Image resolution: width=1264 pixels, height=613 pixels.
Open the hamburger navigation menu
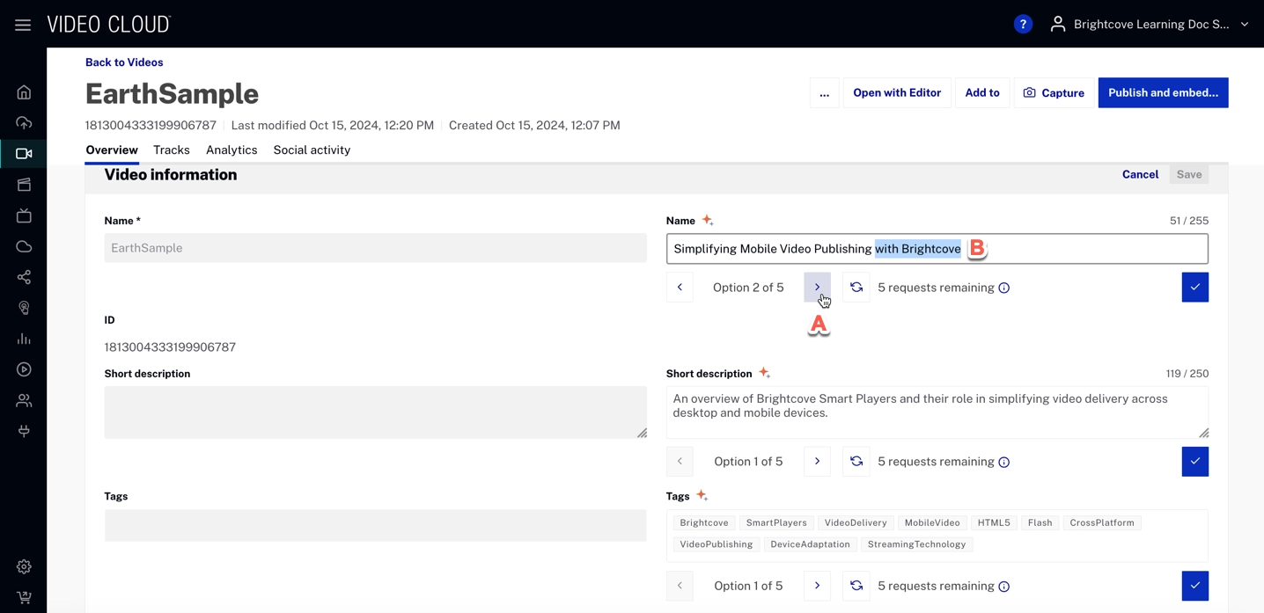[x=23, y=25]
